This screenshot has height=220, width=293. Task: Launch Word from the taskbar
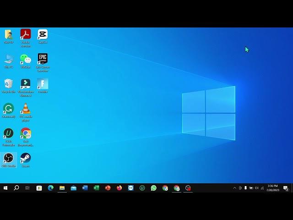85,188
